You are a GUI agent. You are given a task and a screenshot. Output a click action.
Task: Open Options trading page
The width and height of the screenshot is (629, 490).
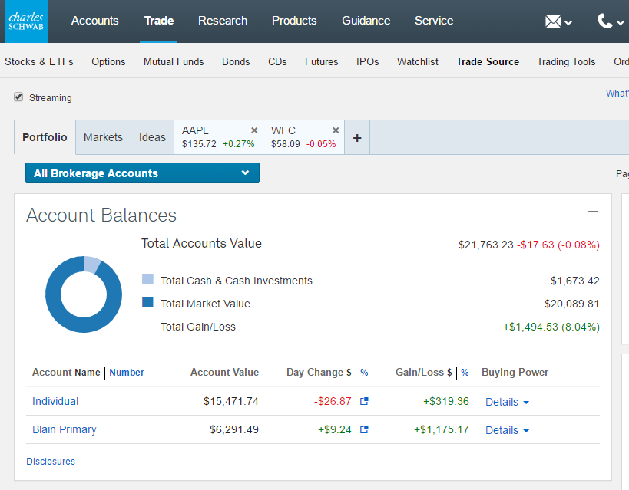pos(108,61)
